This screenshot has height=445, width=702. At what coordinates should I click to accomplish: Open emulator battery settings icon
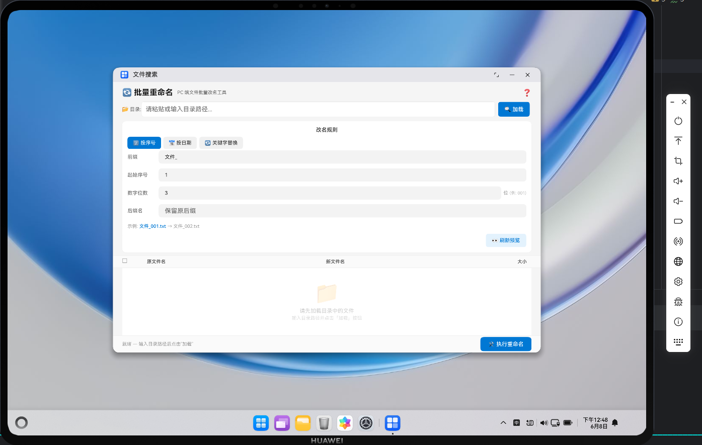point(678,221)
